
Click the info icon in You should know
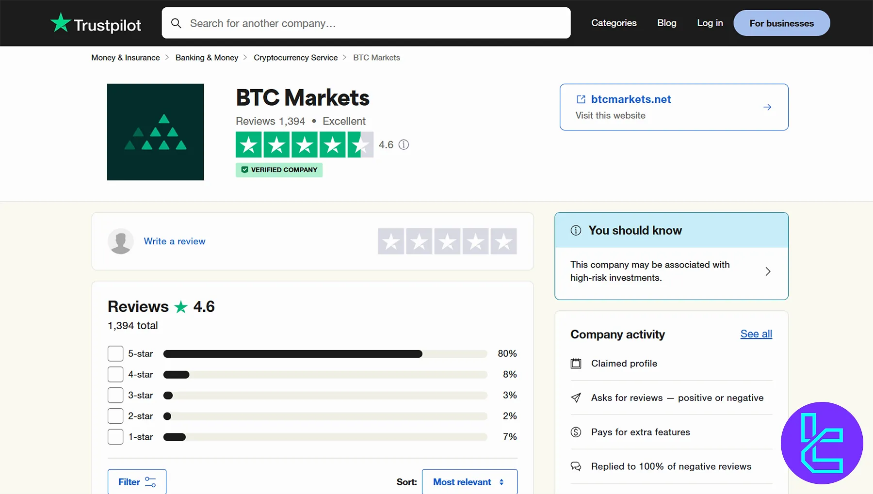tap(576, 230)
